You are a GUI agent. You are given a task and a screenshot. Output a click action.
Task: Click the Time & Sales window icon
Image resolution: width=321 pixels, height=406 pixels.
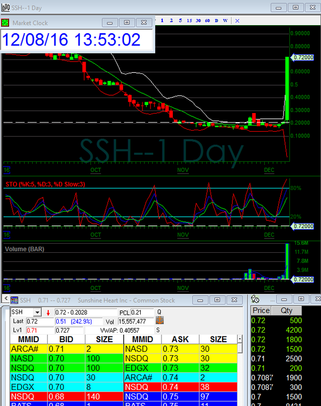(255, 300)
